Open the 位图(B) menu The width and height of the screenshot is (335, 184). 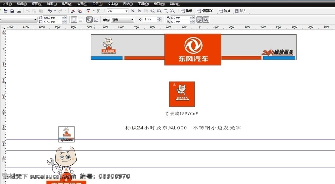[x=97, y=4]
